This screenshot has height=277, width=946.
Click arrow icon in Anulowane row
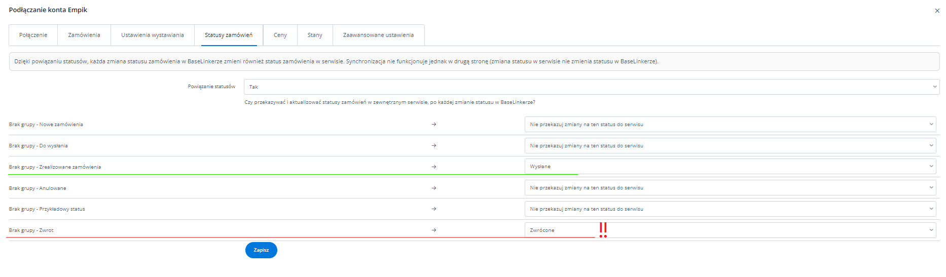434,188
